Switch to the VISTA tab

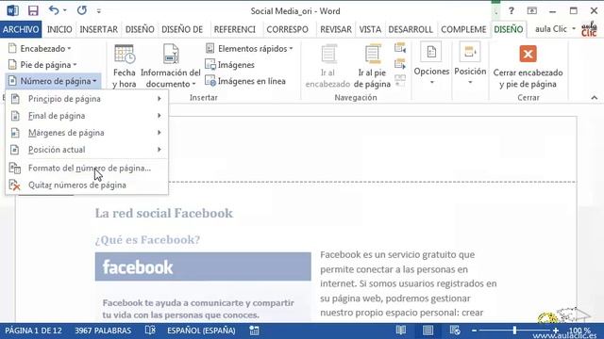click(x=370, y=29)
